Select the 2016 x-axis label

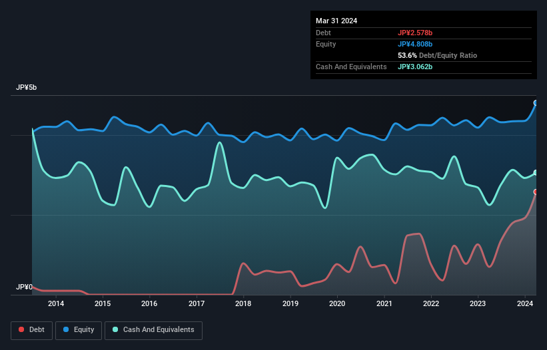tap(149, 303)
